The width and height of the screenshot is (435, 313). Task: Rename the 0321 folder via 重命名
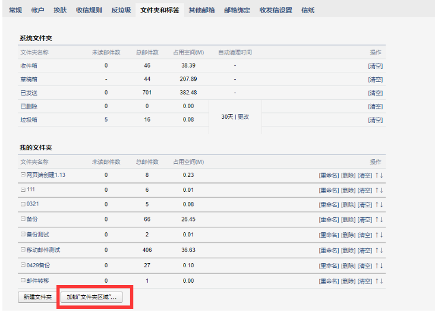click(x=329, y=205)
